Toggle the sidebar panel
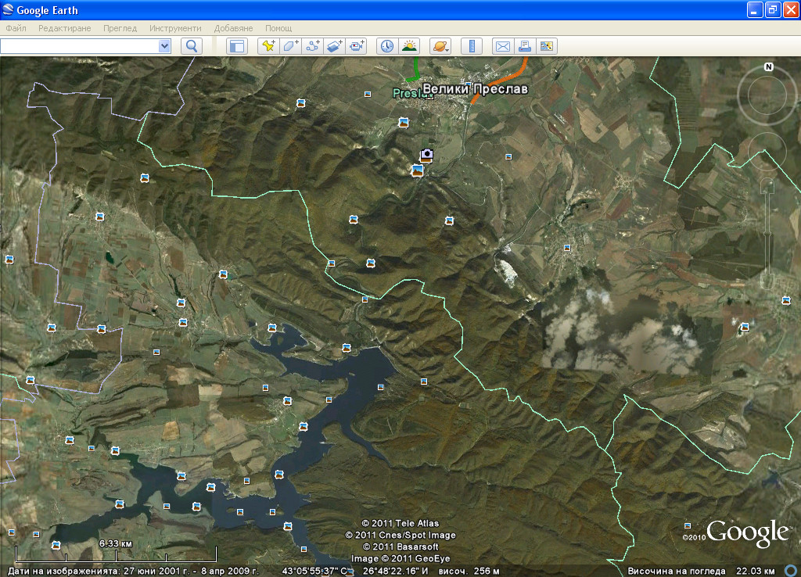 [x=236, y=46]
